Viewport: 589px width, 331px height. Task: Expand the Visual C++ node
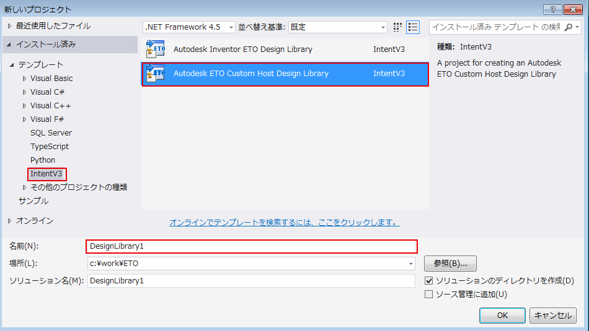(x=24, y=106)
